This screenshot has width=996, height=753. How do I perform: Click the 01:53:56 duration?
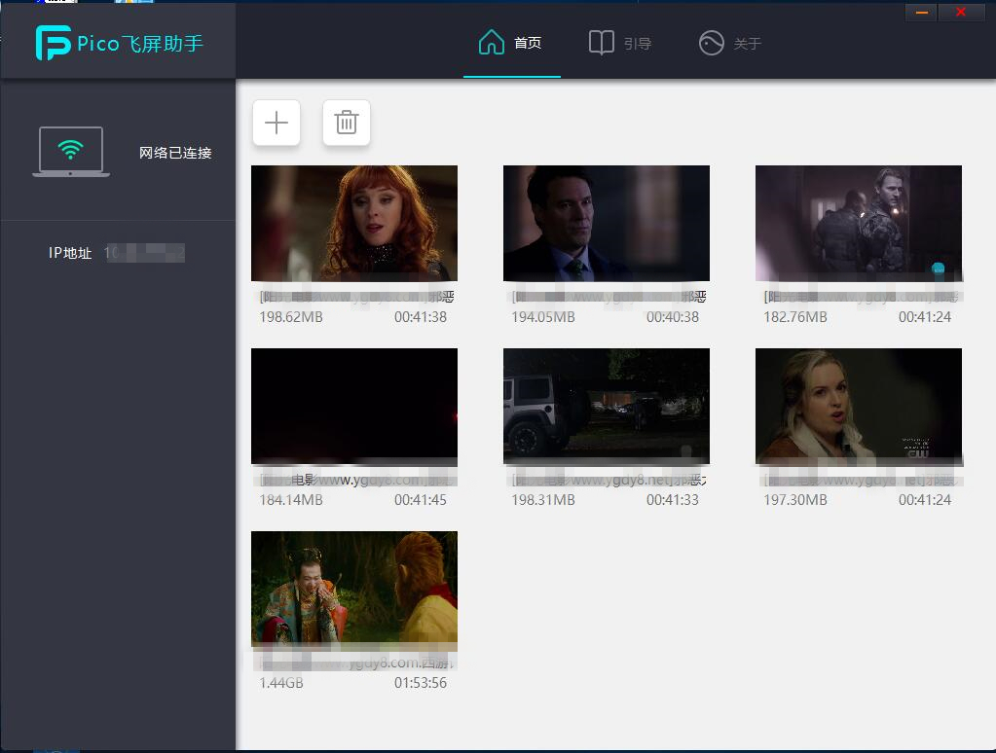click(x=421, y=683)
